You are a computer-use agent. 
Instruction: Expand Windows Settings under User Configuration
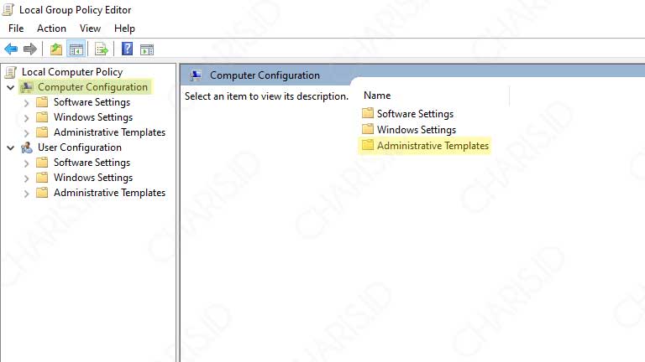(26, 178)
